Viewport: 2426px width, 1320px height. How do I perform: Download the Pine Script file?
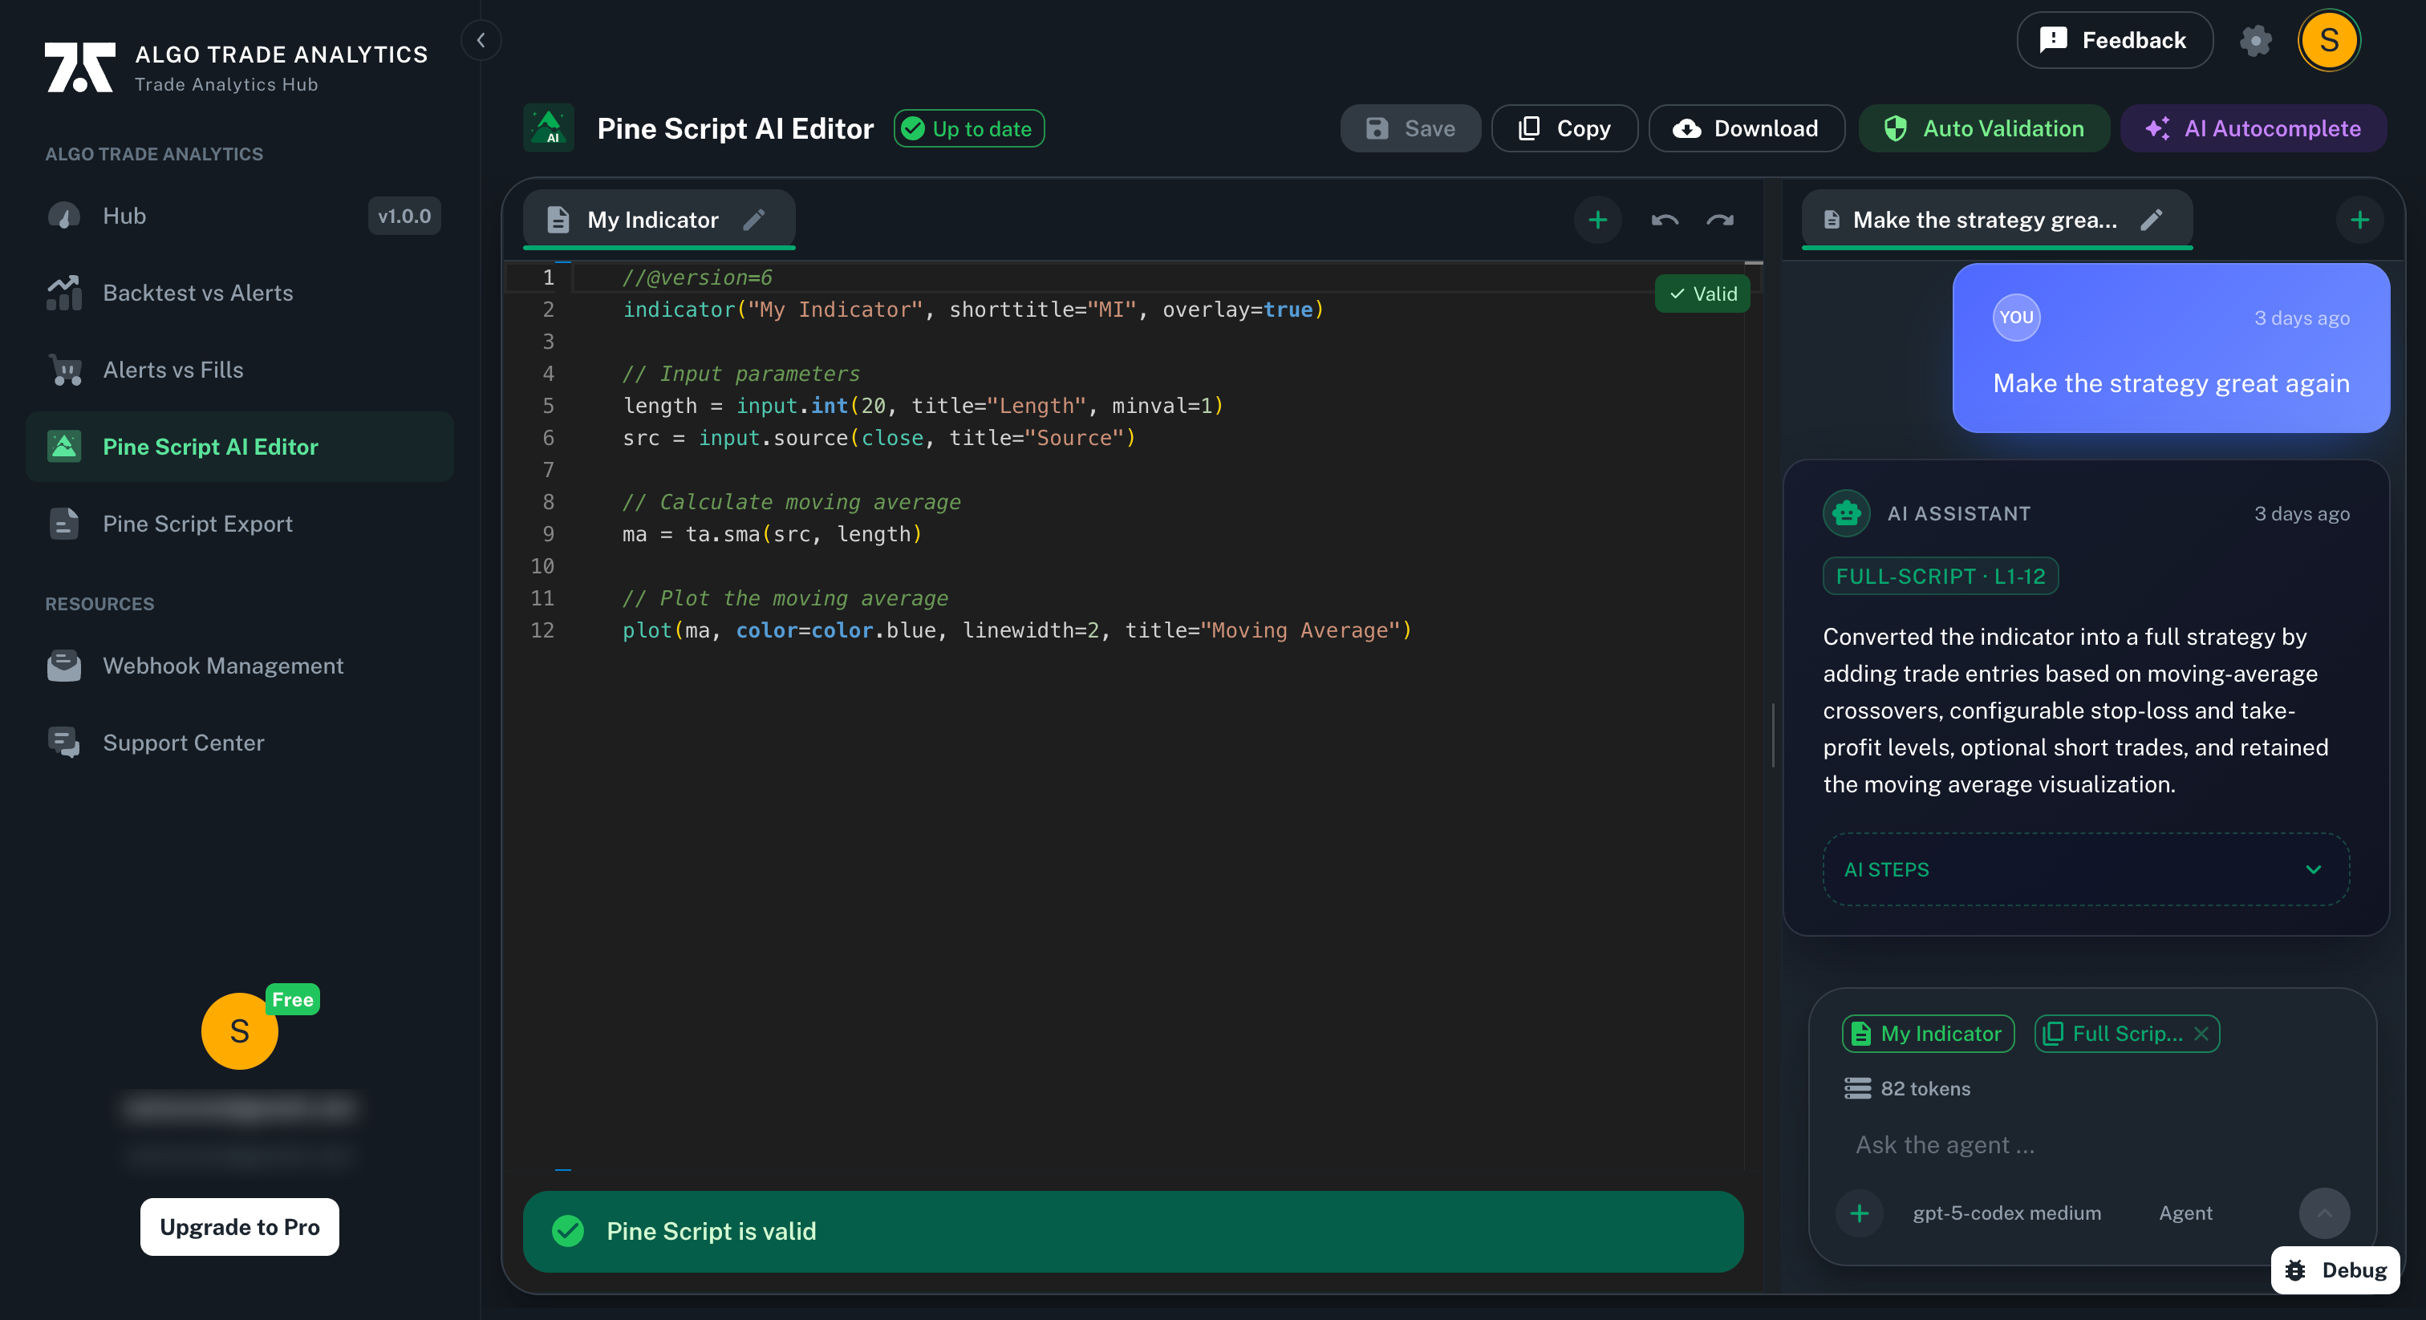[1746, 128]
